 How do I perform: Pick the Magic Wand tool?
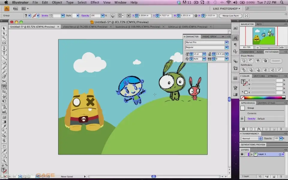pos(4,38)
